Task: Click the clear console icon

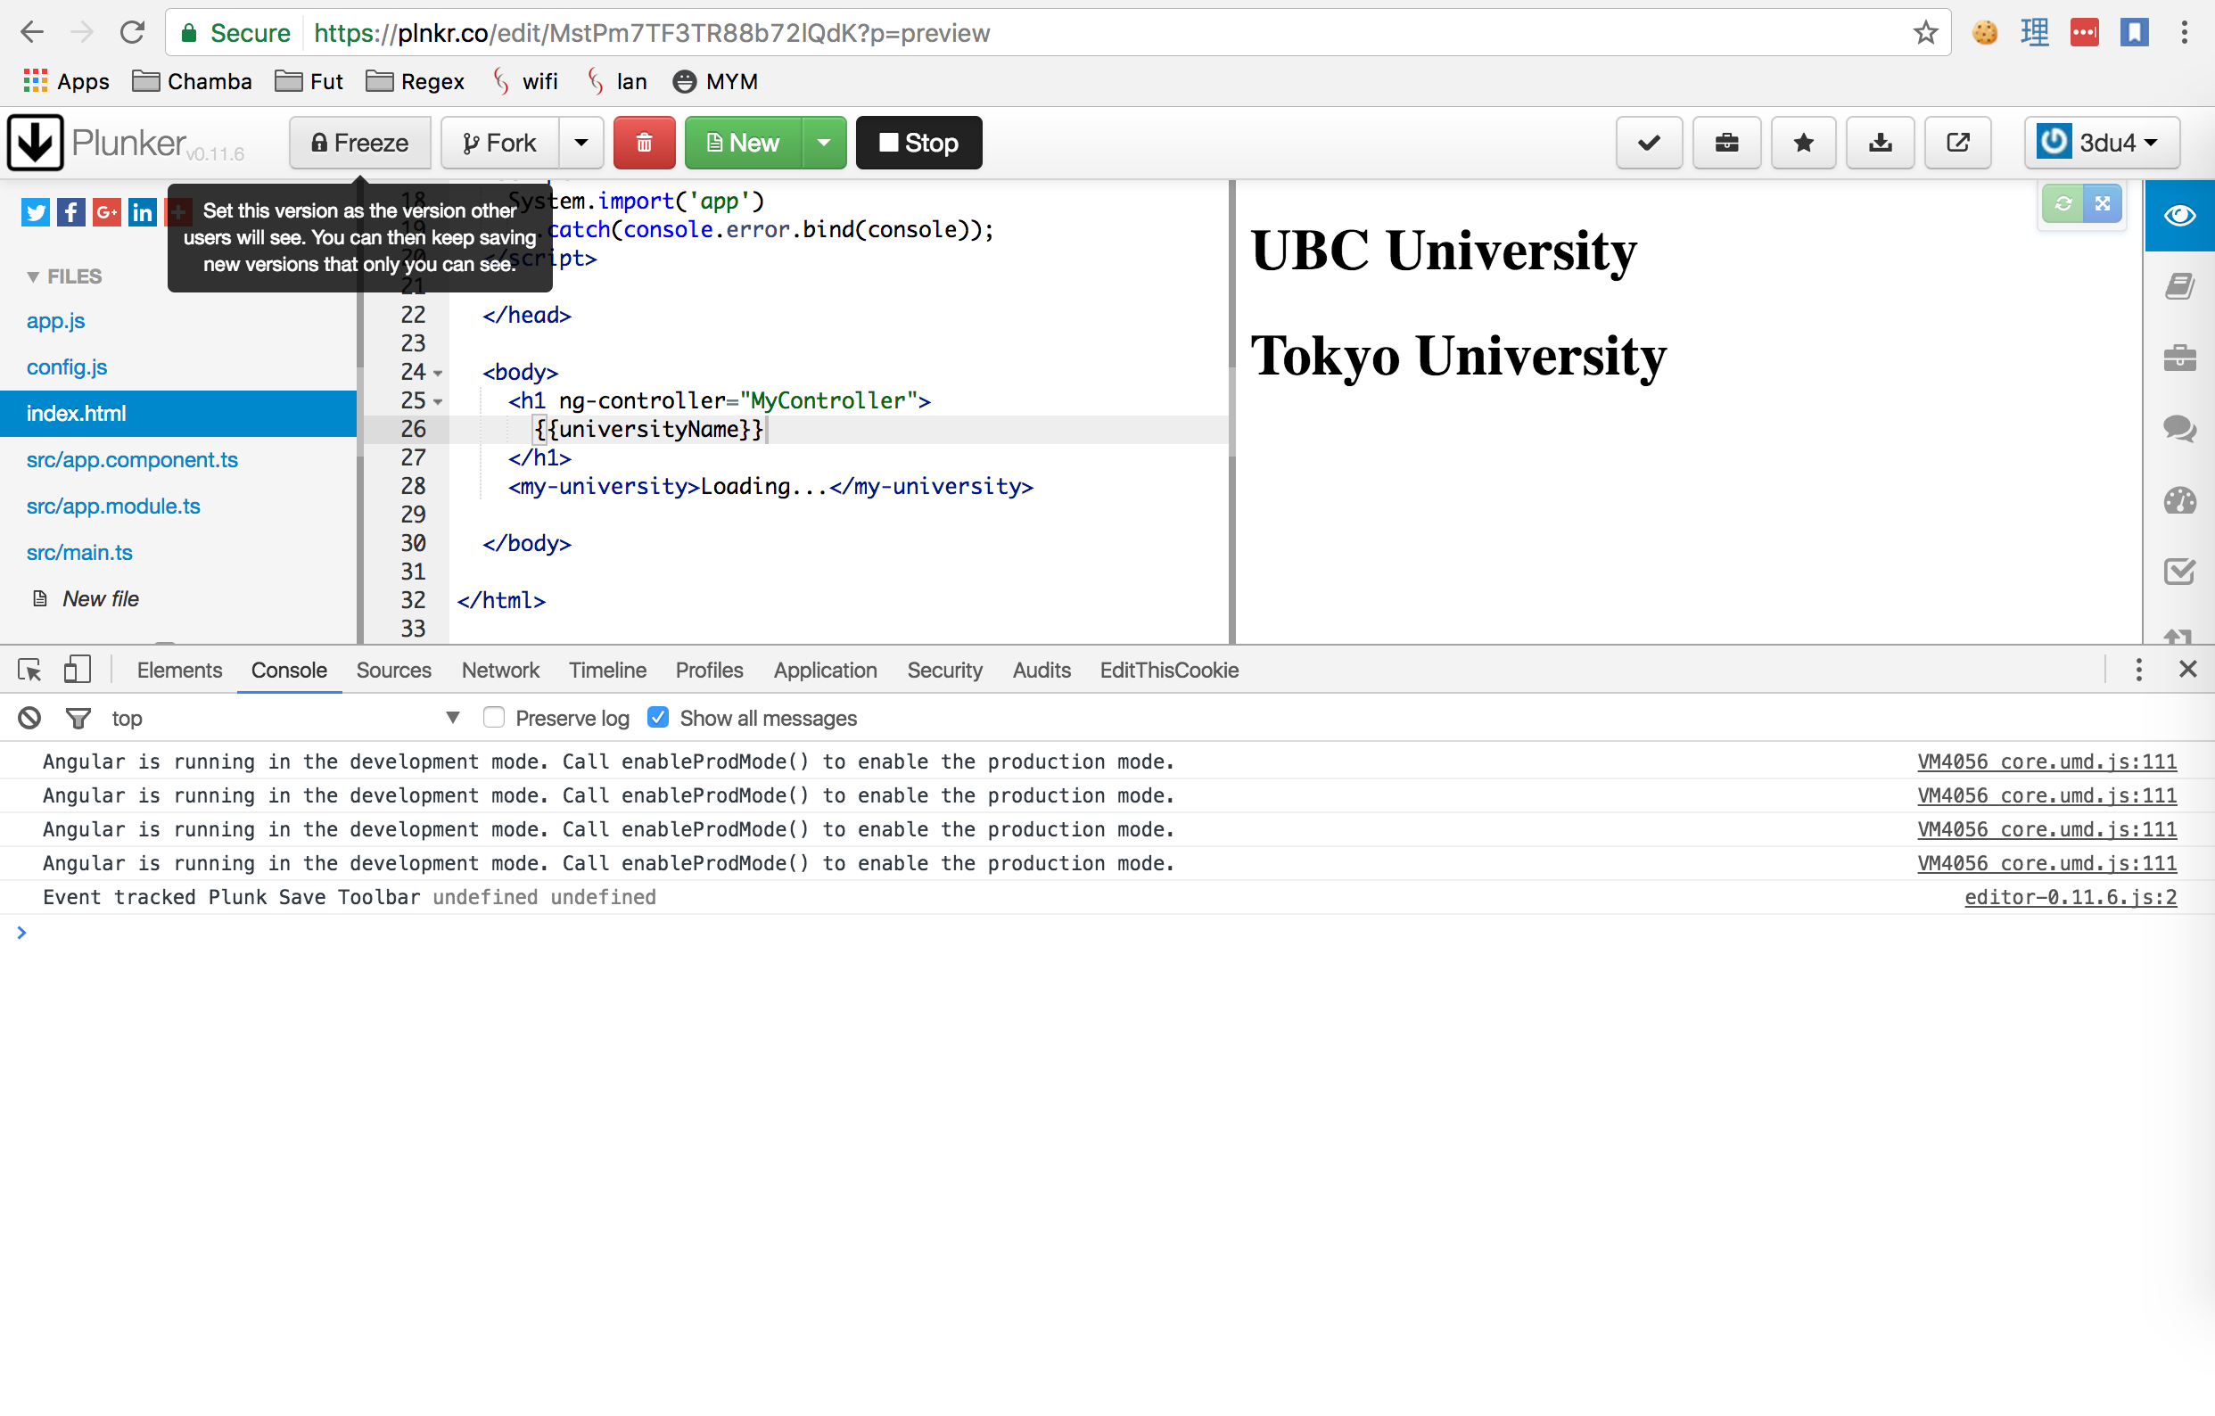Action: 29,718
